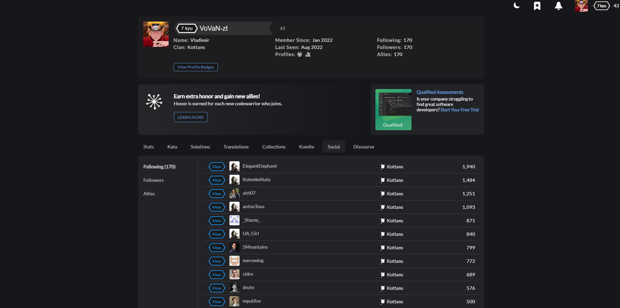Viewport: 620px width, 308px height.
Task: Click Kottans clan in KotenkoNata row
Action: (x=395, y=180)
